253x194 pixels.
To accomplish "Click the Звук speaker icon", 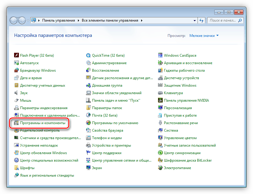I will pos(16,93).
